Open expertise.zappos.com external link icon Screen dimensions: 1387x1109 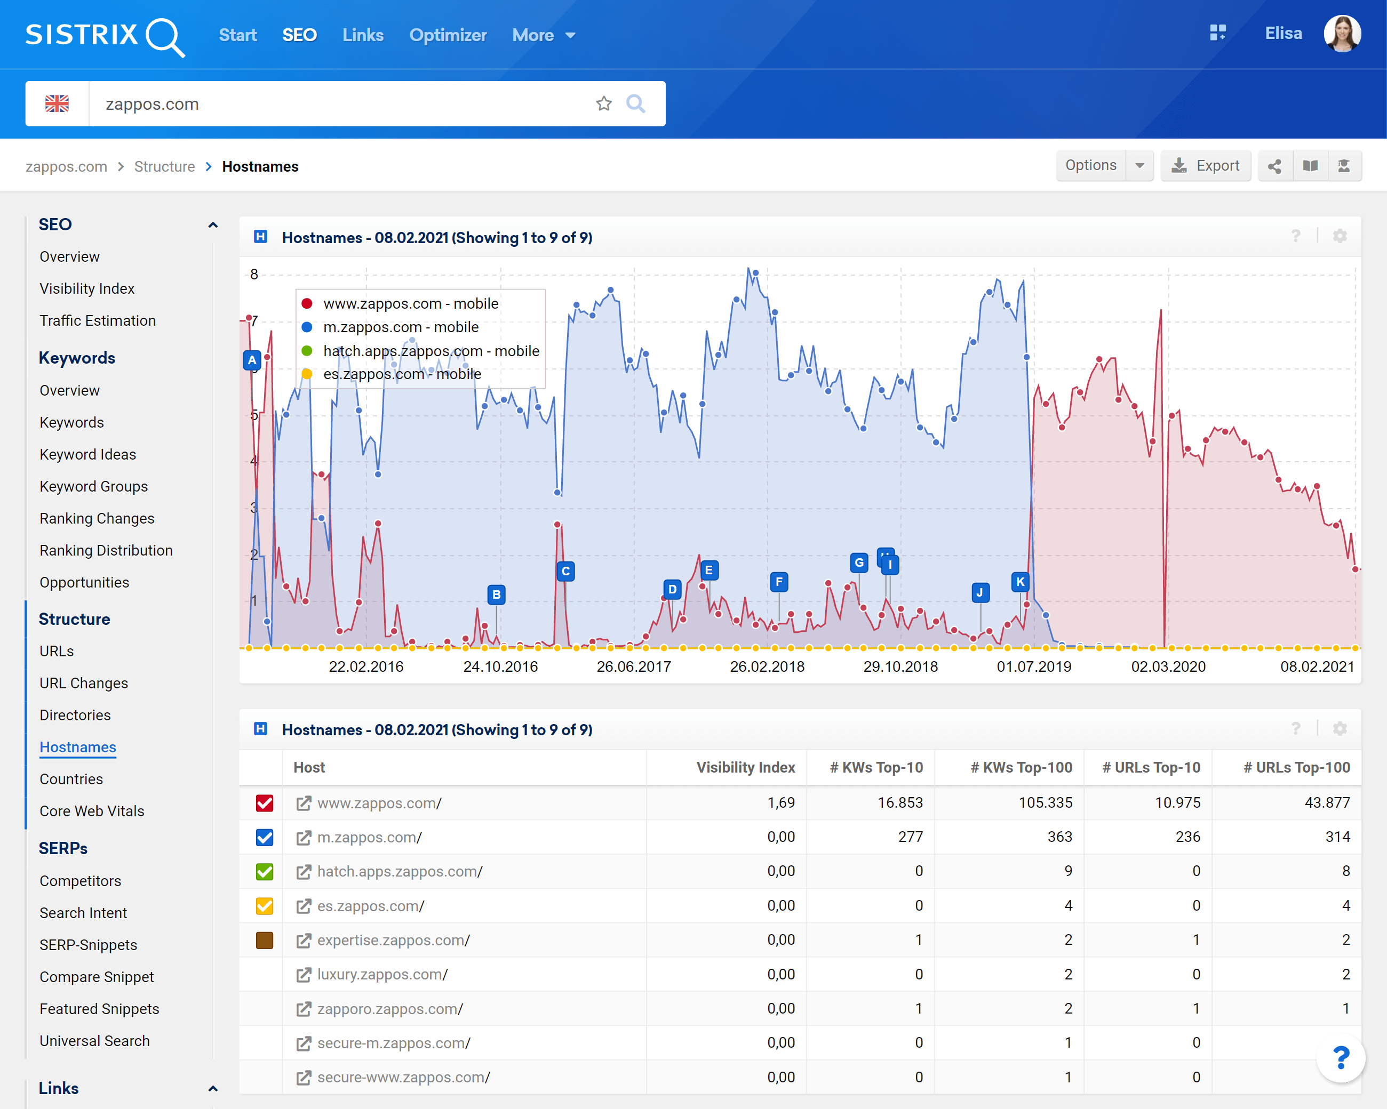pyautogui.click(x=303, y=941)
